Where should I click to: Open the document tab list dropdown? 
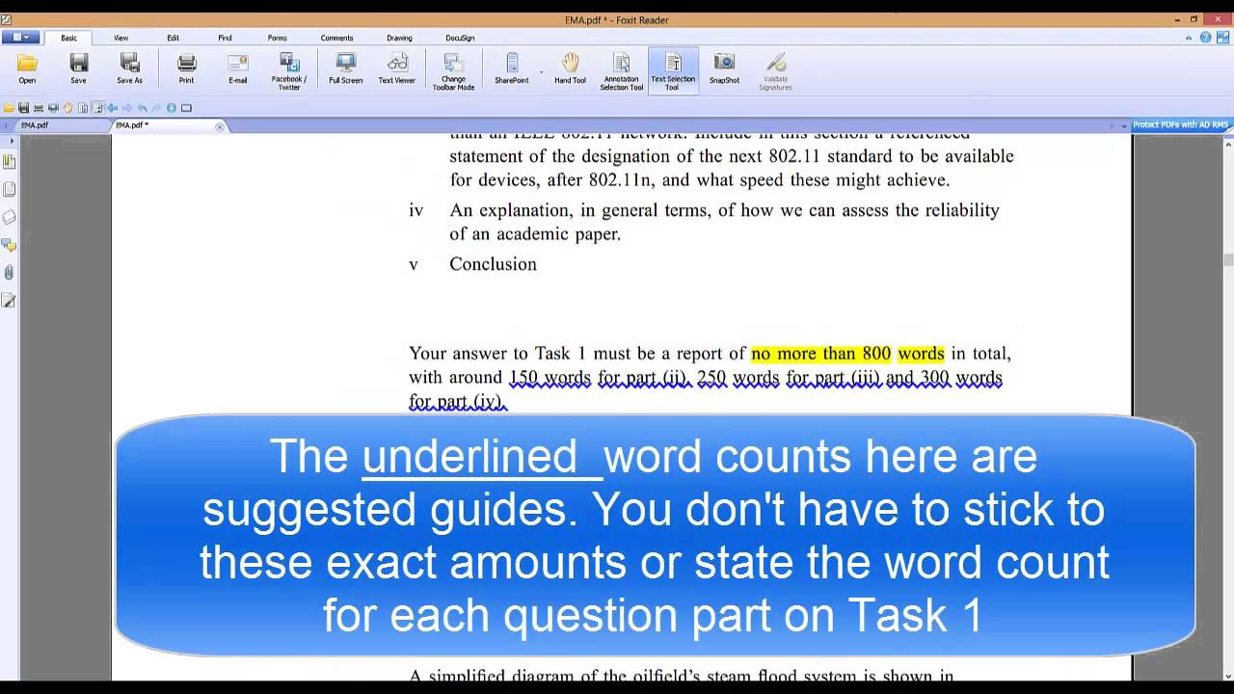click(1124, 125)
